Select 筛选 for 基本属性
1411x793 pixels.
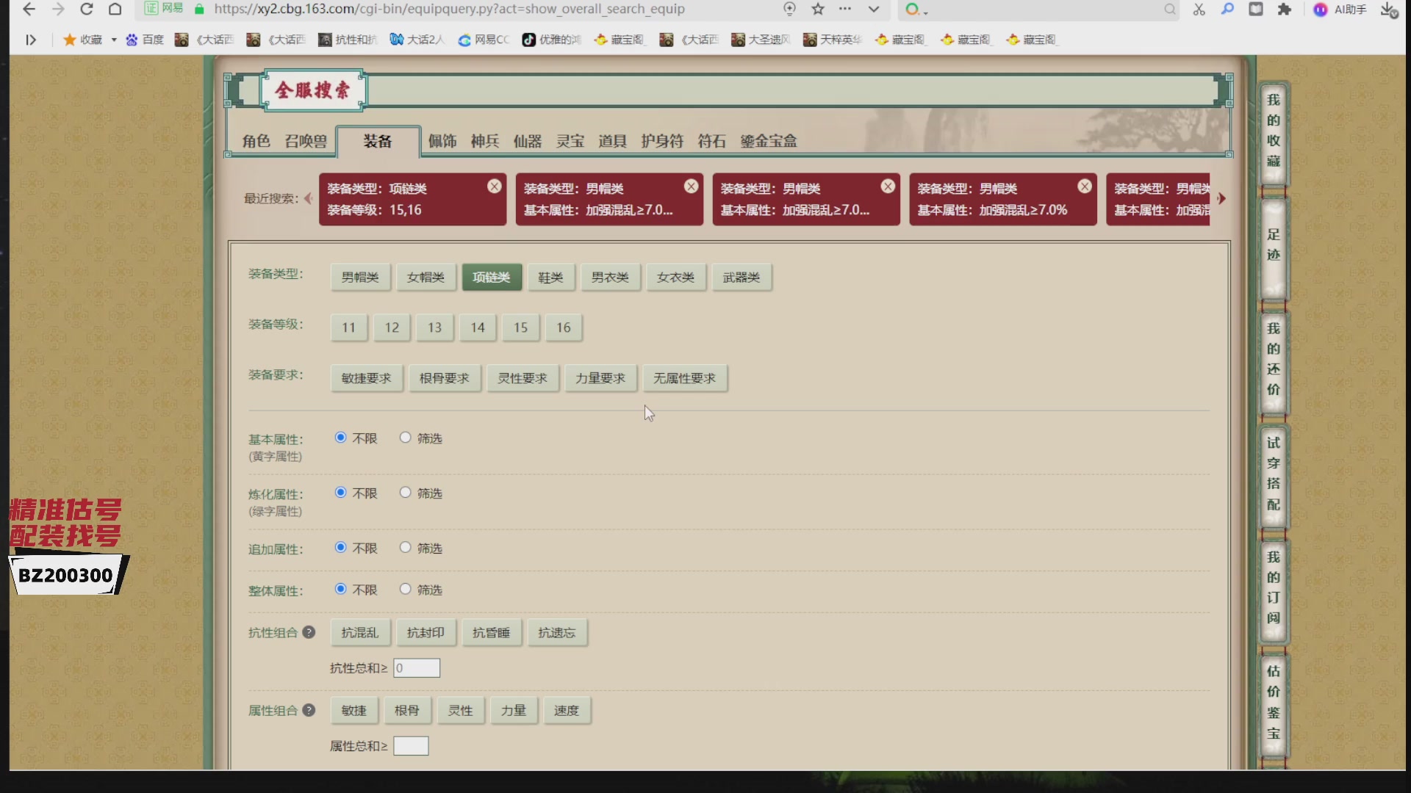point(405,438)
